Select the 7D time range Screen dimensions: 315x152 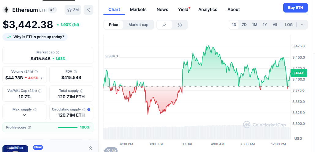pos(244,25)
